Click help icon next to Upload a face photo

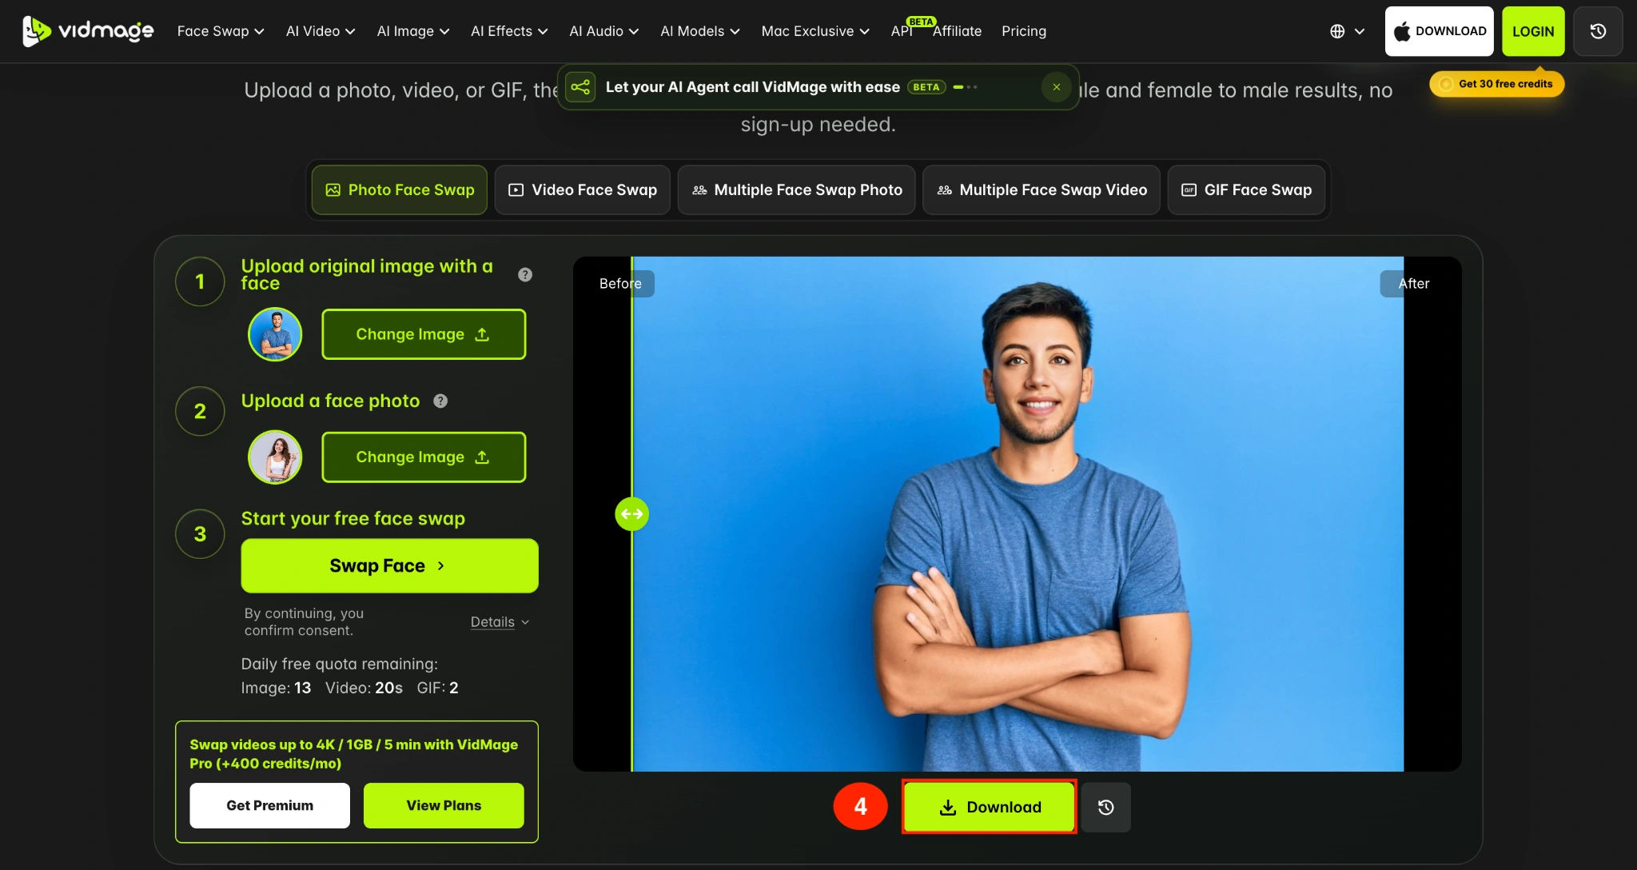pos(440,401)
